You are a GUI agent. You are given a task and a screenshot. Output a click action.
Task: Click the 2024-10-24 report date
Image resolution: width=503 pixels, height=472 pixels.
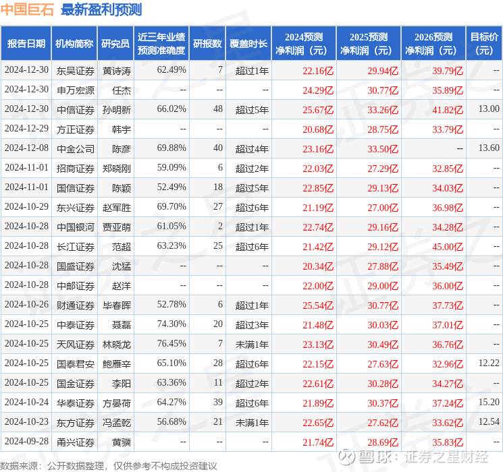click(x=26, y=402)
